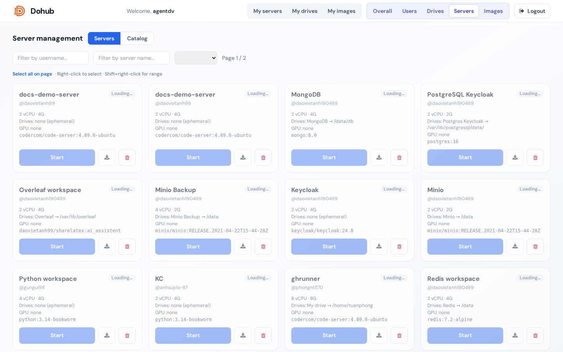Delete the PostgreSQL Keycloak server via trash icon
This screenshot has width=563, height=352.
pyautogui.click(x=535, y=158)
